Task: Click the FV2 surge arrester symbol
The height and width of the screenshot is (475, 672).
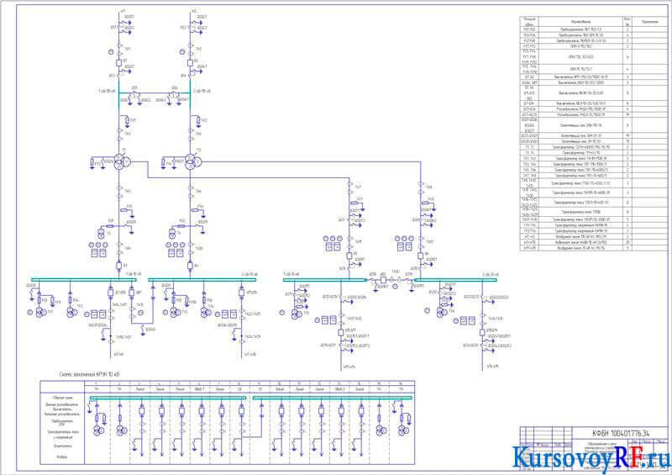Action: click(197, 121)
